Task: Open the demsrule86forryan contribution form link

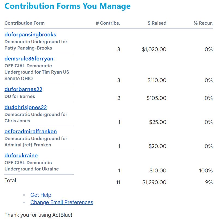Action: pyautogui.click(x=29, y=59)
